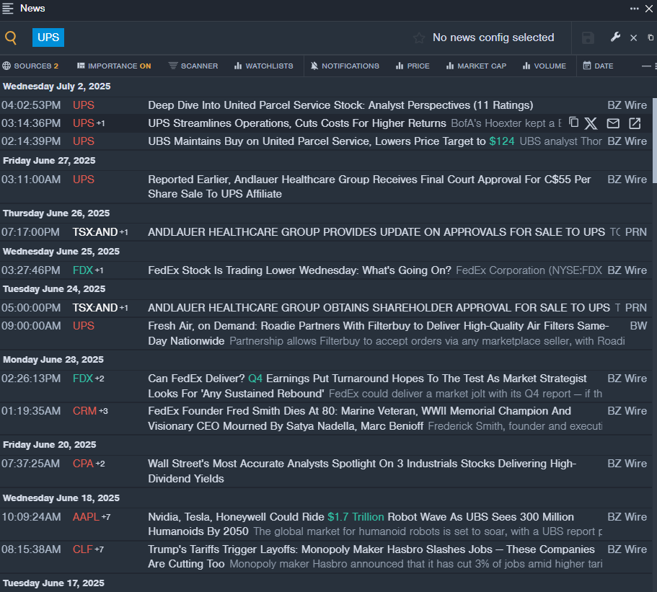Viewport: 657px width, 592px height.
Task: Click AAPL ticker on the 10:09:24AM row
Action: pyautogui.click(x=86, y=516)
